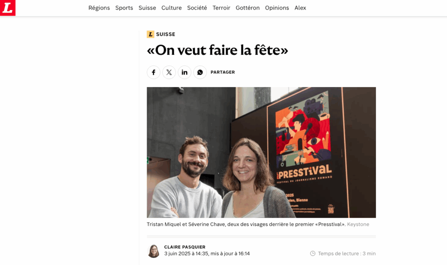Screen dimensions: 447x265
Task: Navigate to the Culture section
Action: [x=171, y=8]
